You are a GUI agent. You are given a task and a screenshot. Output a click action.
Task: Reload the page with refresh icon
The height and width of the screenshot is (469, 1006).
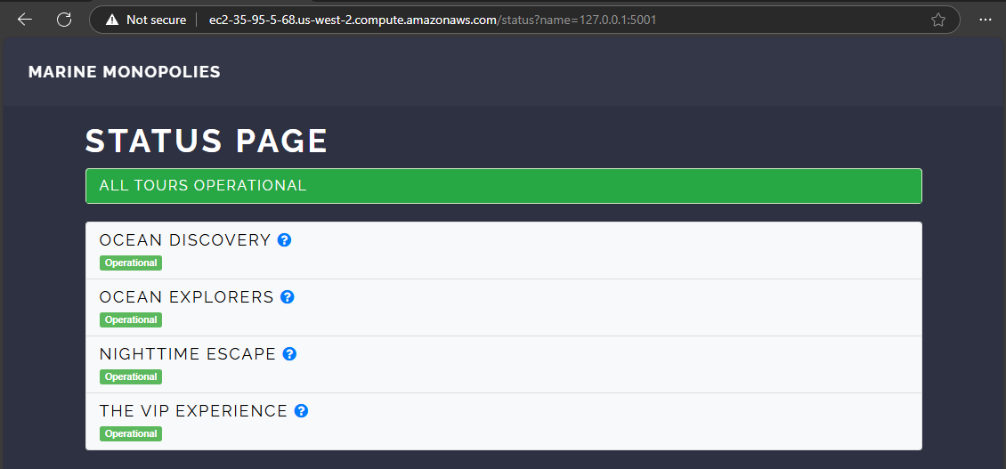tap(63, 20)
